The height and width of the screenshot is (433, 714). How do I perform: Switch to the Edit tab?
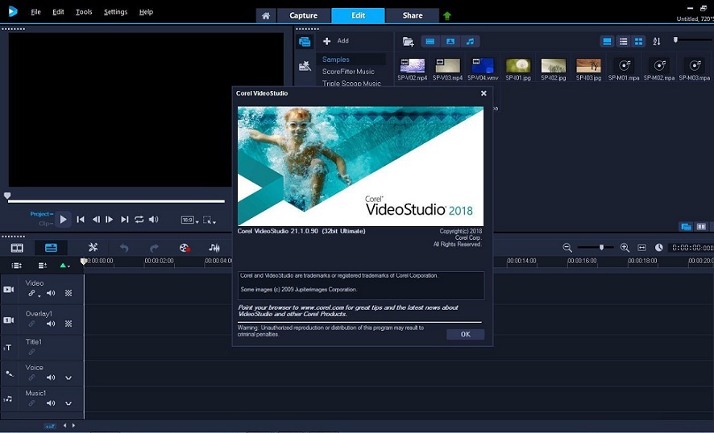[x=358, y=15]
